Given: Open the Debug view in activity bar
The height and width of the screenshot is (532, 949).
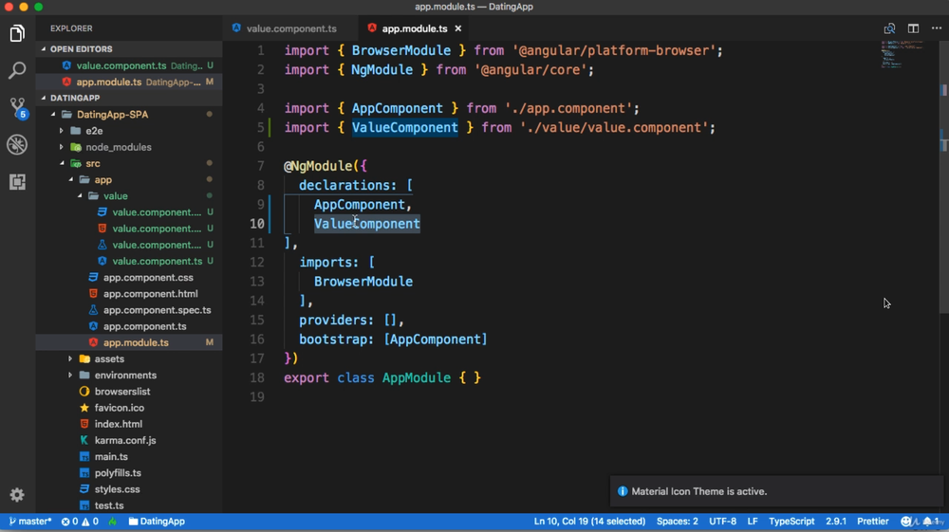Looking at the screenshot, I should [17, 144].
